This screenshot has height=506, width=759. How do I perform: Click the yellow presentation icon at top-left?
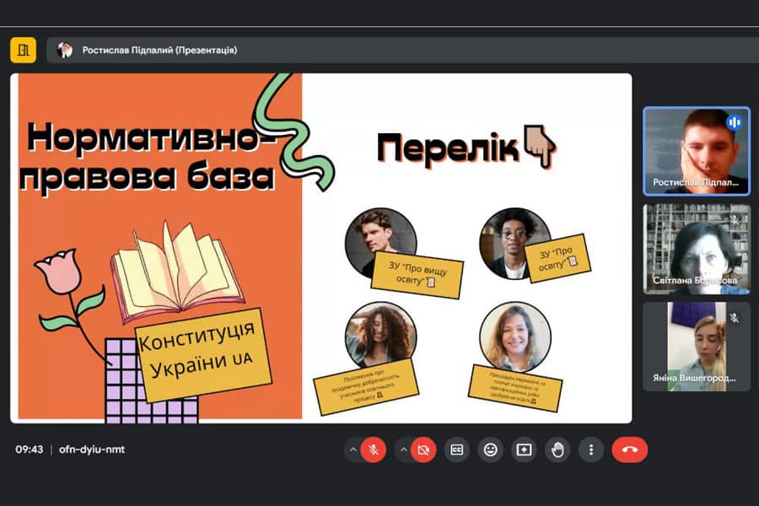click(23, 51)
